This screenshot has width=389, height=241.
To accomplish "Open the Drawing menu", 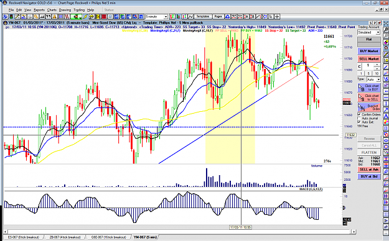I will [65, 10].
